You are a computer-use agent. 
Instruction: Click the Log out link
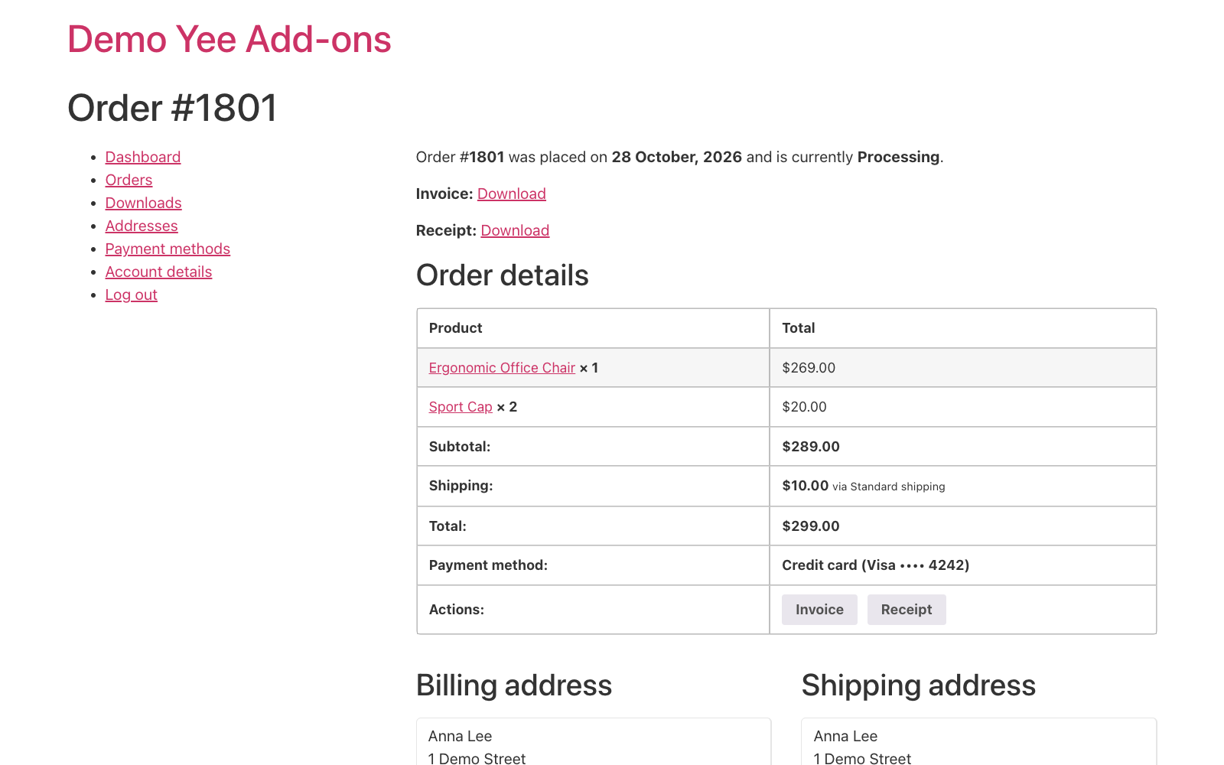pos(131,295)
